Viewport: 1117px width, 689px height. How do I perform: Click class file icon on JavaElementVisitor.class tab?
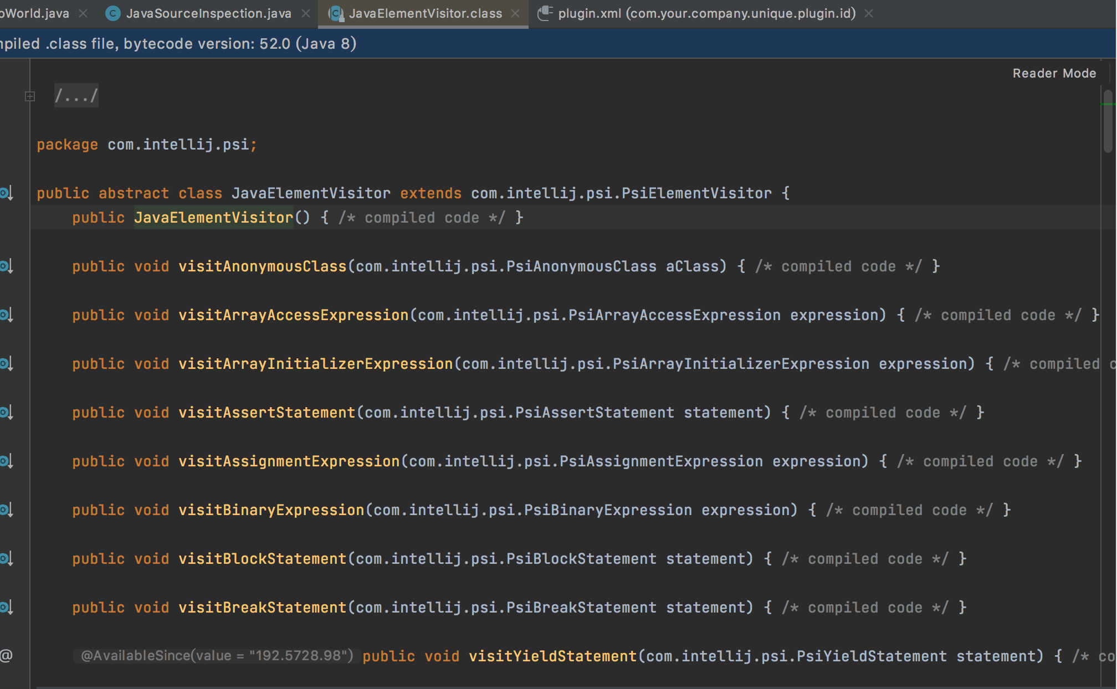tap(336, 13)
